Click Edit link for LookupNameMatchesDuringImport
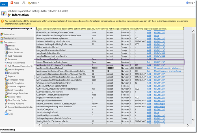 pyautogui.click(x=149, y=62)
